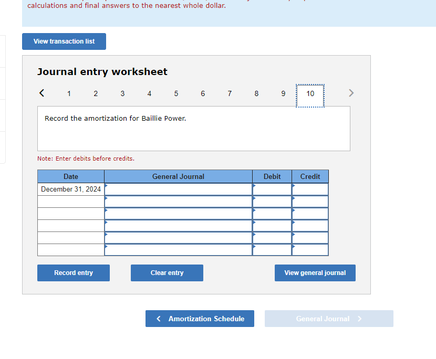
Task: Open the account dropdown in the fourth journal row
Action: coord(107,223)
